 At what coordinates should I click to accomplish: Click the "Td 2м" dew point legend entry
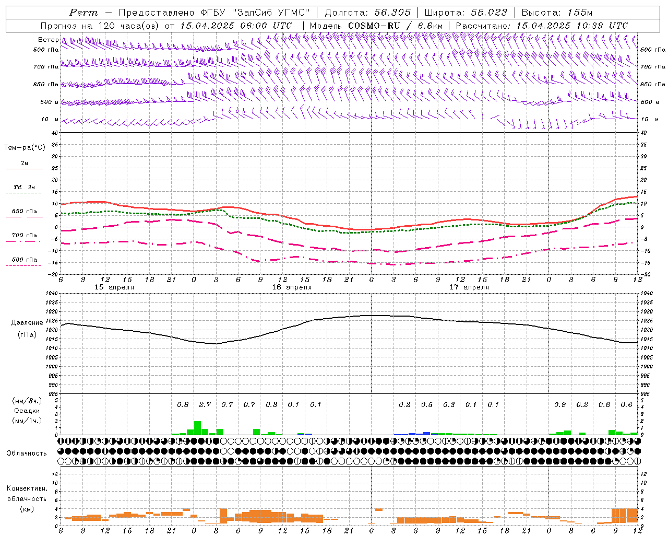pos(25,187)
